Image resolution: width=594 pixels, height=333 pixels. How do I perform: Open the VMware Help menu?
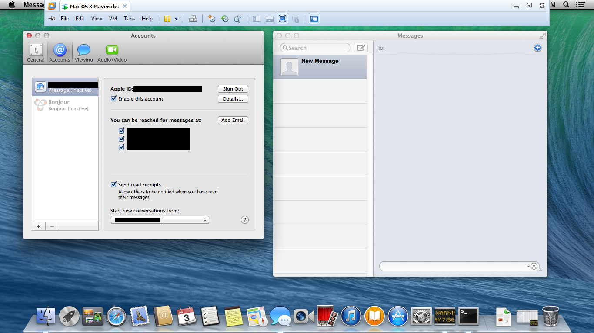[x=147, y=19]
